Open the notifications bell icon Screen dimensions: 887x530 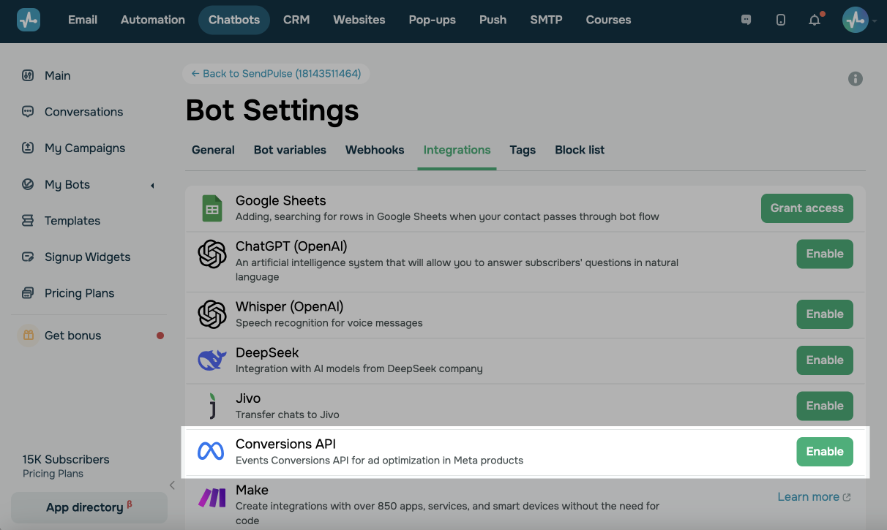[x=815, y=20]
